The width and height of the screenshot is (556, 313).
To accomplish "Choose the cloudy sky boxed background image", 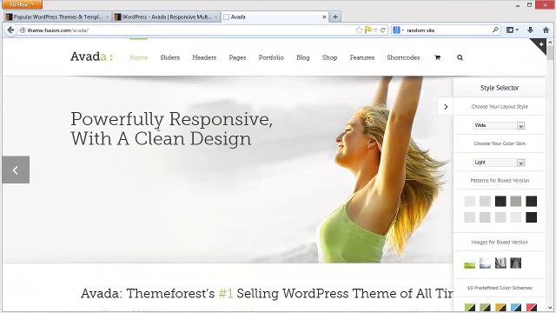I will click(x=485, y=263).
